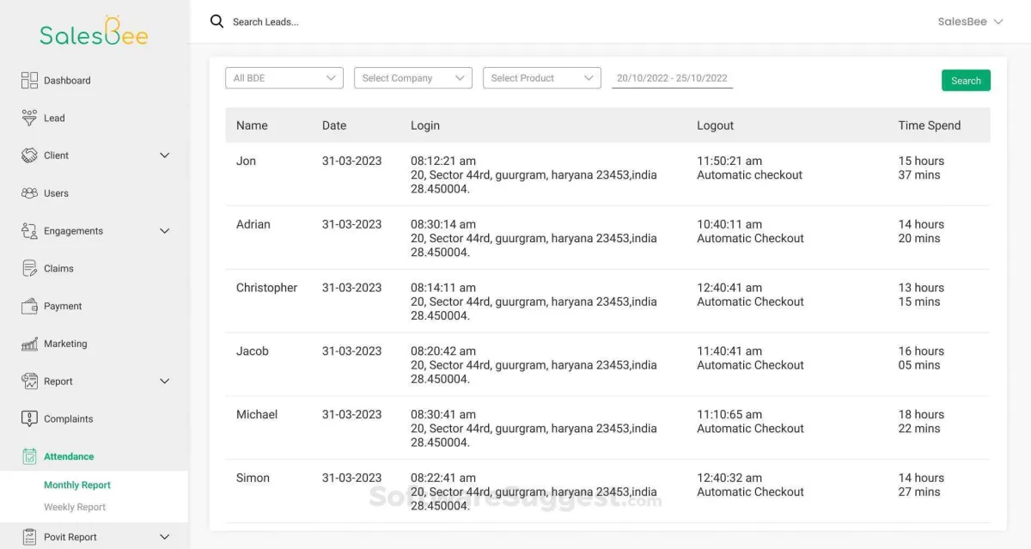The image size is (1031, 549).
Task: Click the date range field
Action: 672,78
